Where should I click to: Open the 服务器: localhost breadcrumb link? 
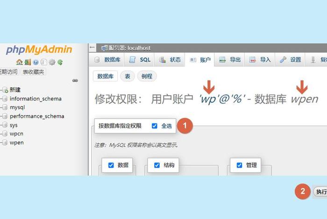tap(129, 48)
